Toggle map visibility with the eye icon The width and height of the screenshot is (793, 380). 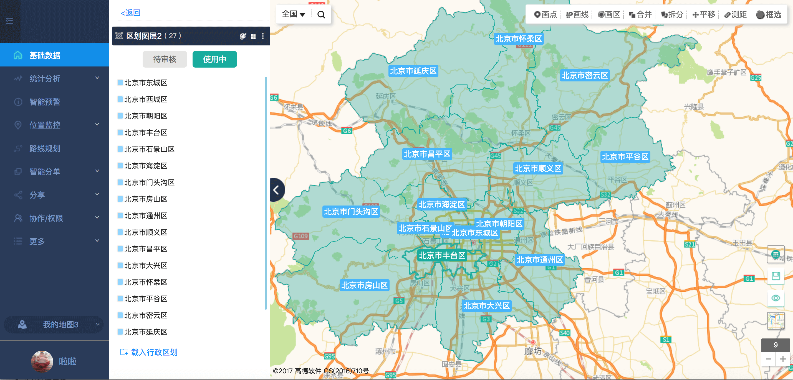tap(776, 298)
